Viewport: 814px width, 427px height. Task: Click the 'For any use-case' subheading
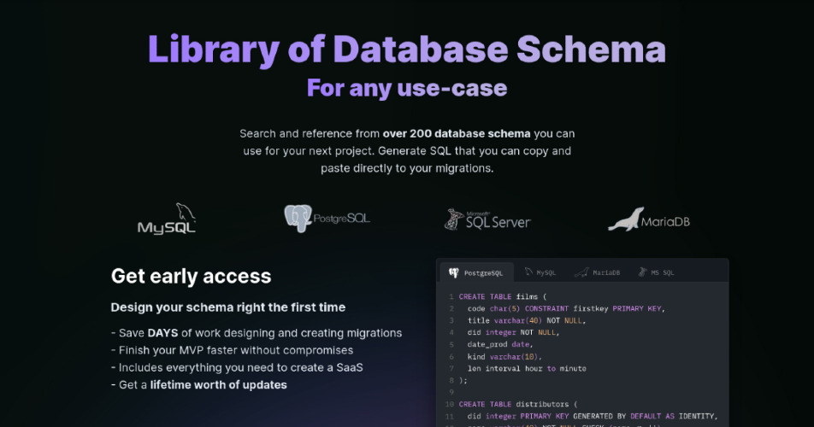(407, 88)
